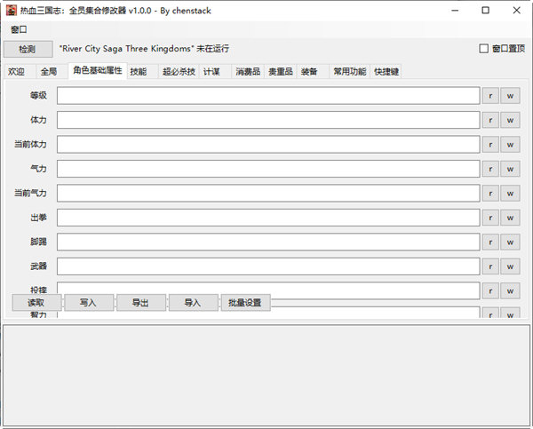The height and width of the screenshot is (429, 533).
Task: Click the r button for 体力 row
Action: coord(490,120)
